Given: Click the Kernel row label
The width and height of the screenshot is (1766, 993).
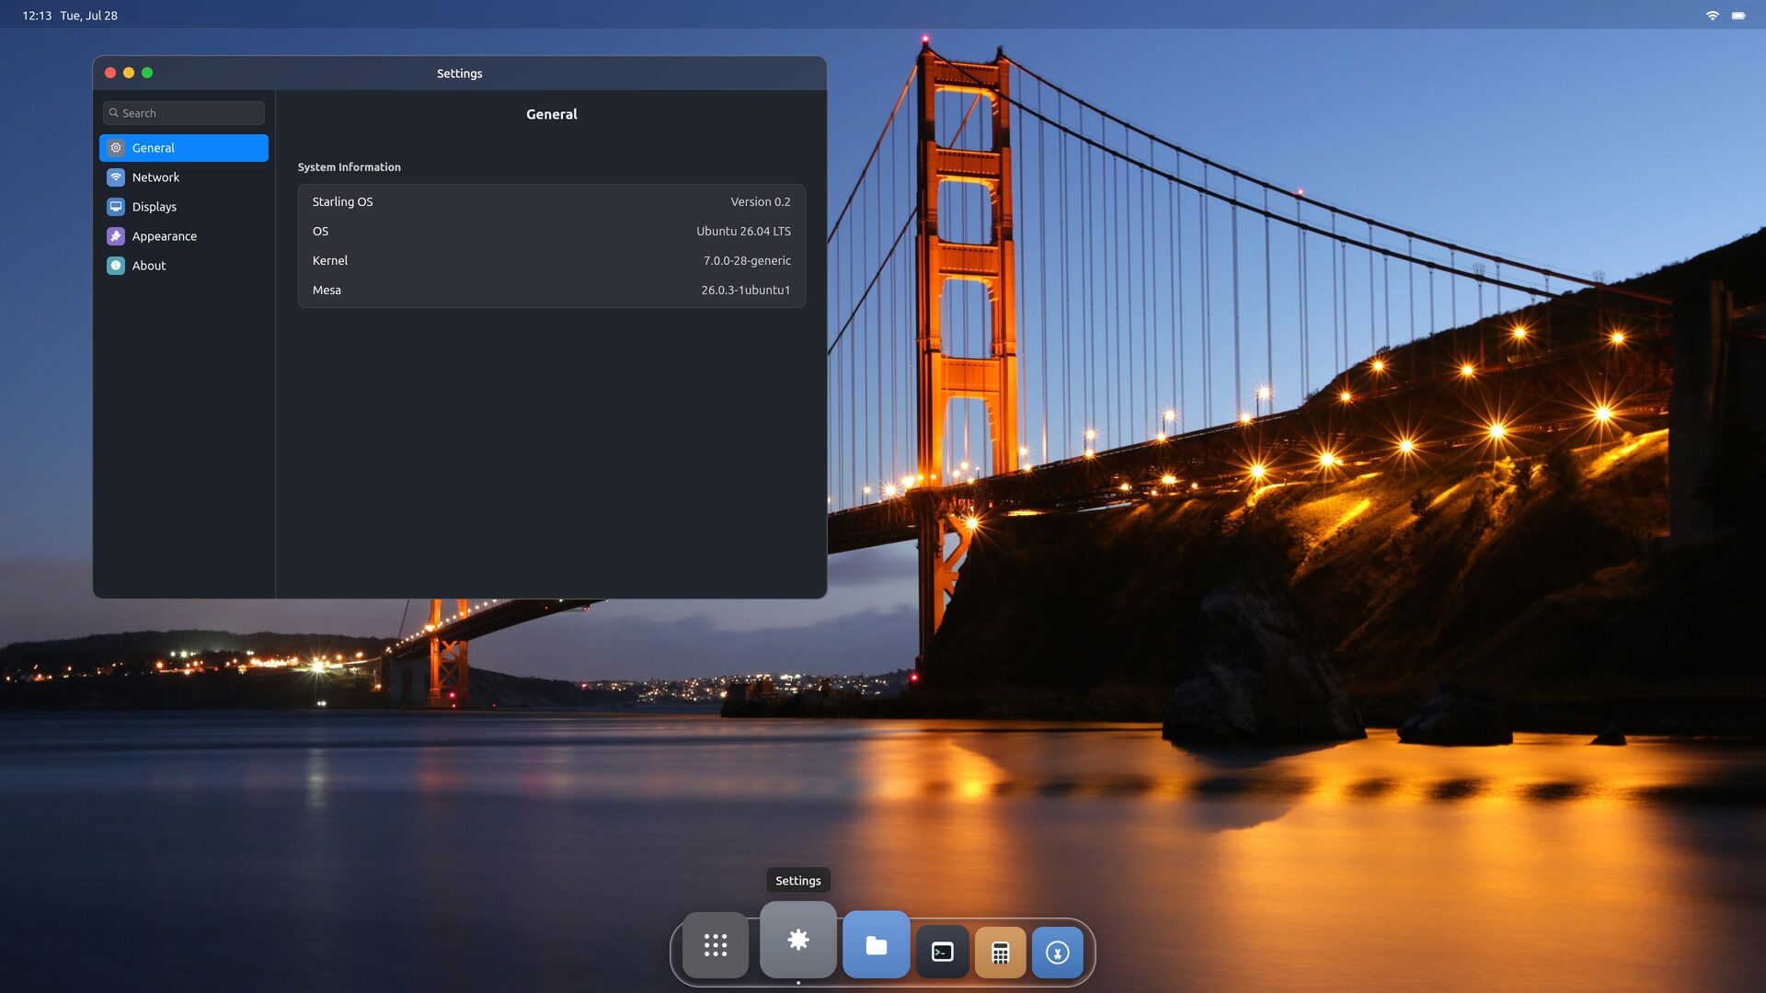Looking at the screenshot, I should [330, 260].
